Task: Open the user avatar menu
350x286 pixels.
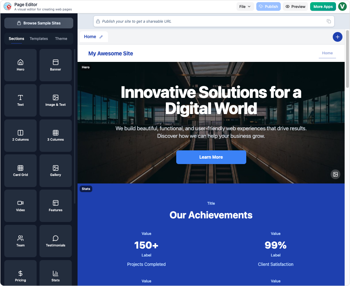Action: 342,6
